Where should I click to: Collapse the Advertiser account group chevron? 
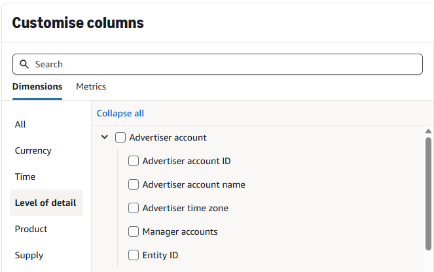(x=105, y=137)
